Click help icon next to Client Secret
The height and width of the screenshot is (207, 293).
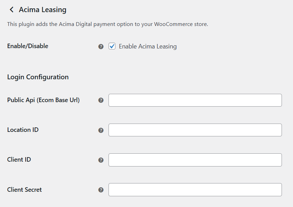pos(101,190)
